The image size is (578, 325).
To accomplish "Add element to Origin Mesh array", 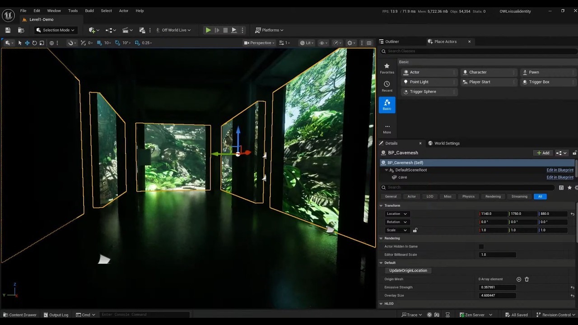I will coord(518,279).
